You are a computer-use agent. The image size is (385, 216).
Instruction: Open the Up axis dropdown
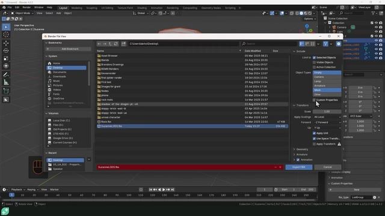pos(327,128)
